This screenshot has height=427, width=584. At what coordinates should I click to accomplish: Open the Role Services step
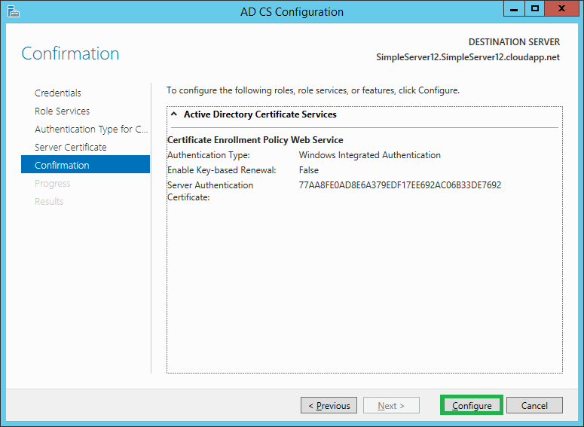(x=63, y=111)
